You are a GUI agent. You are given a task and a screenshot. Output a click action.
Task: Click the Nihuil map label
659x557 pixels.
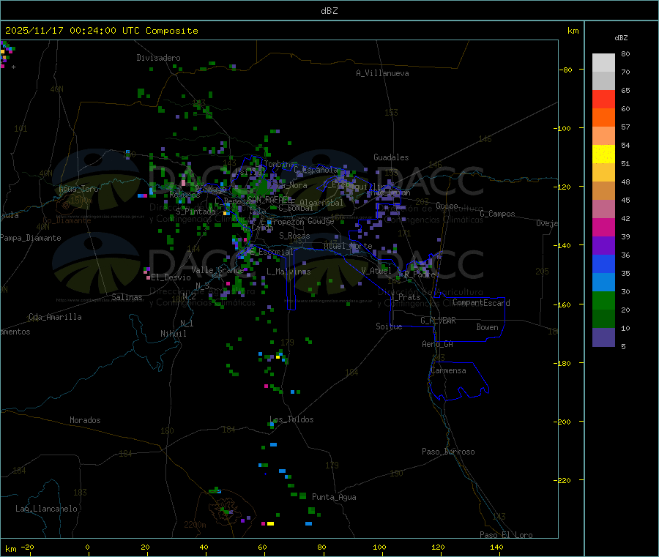pos(173,334)
